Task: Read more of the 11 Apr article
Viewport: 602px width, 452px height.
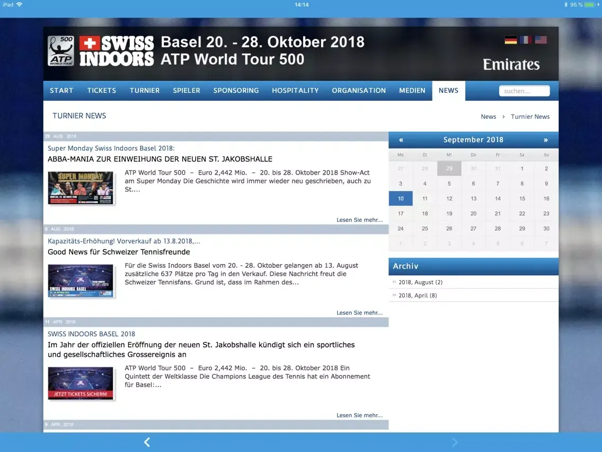Action: [x=359, y=415]
